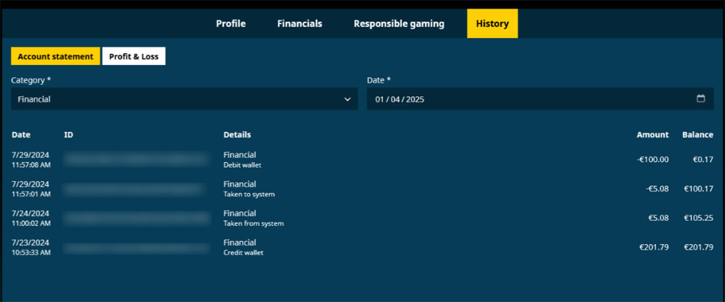Select the Debit wallet transaction detail
725x302 pixels.
click(242, 165)
